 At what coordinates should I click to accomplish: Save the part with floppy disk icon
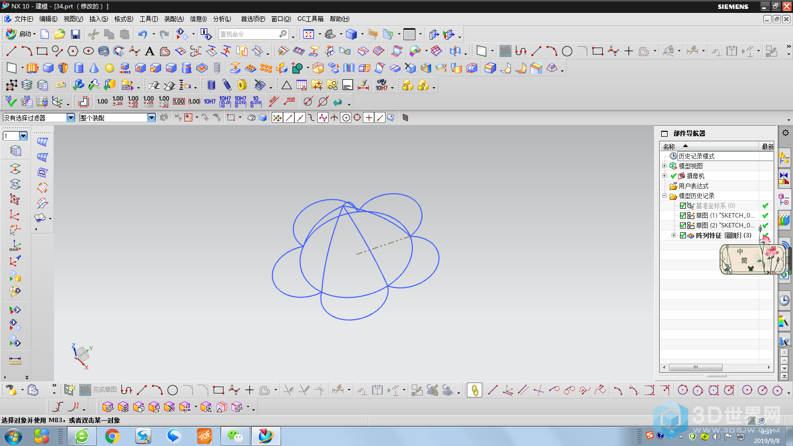pyautogui.click(x=75, y=34)
